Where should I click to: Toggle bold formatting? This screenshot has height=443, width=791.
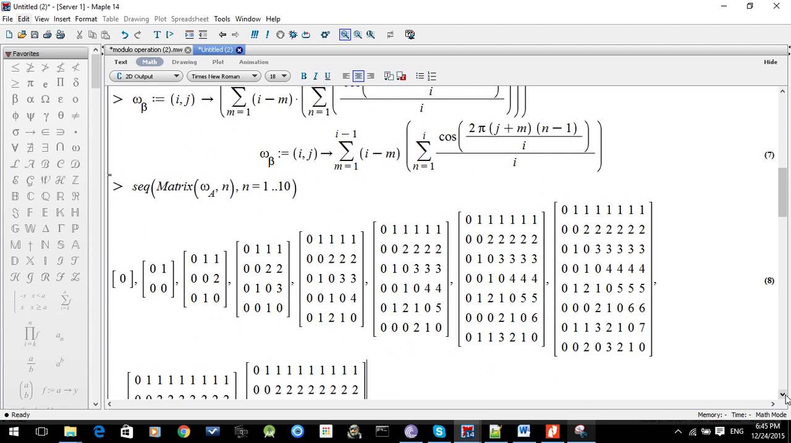303,77
